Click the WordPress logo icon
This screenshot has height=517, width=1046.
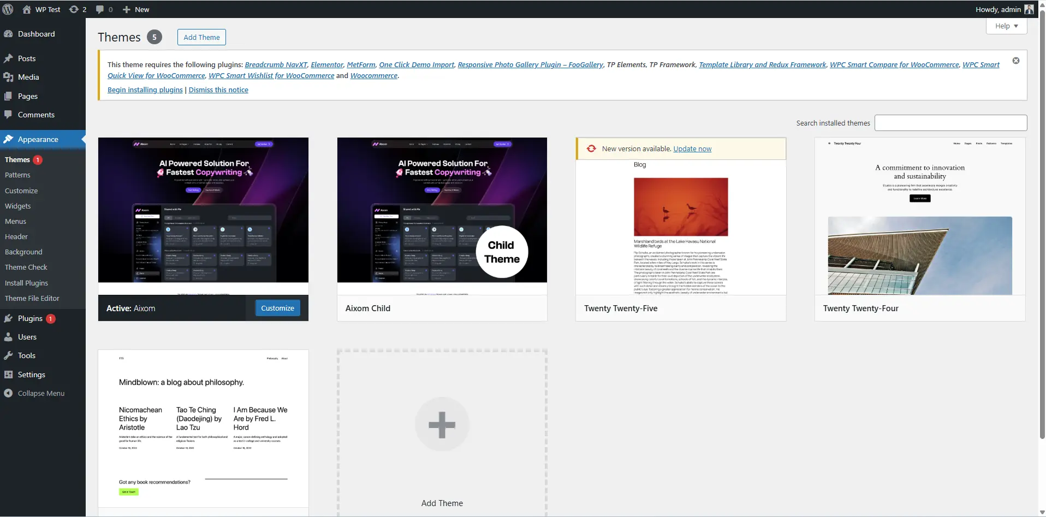point(8,9)
